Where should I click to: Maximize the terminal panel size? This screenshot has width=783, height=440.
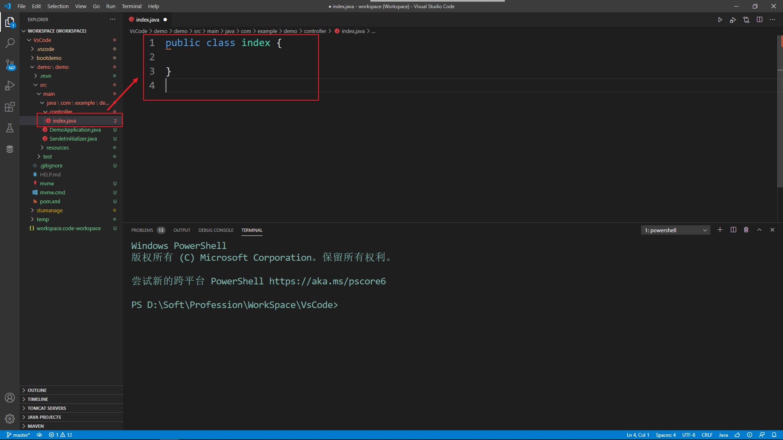759,230
